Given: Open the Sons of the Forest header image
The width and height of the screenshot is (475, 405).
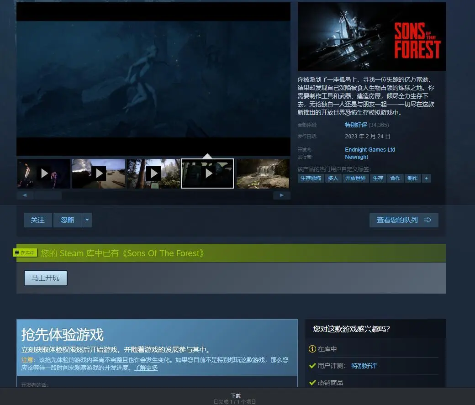Looking at the screenshot, I should (372, 37).
